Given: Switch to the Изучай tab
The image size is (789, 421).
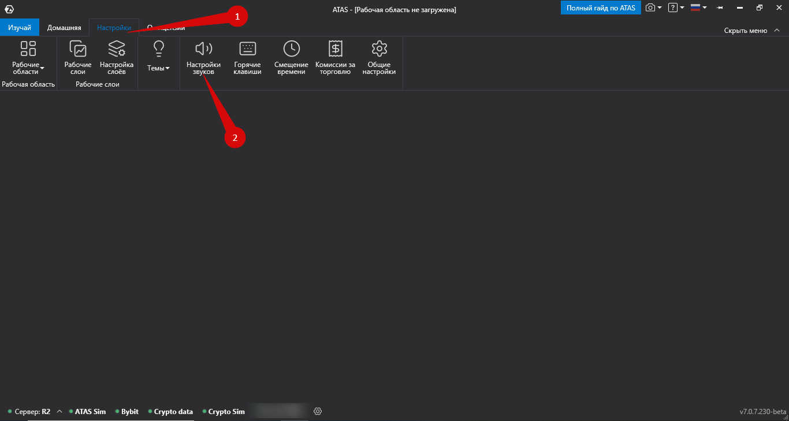Looking at the screenshot, I should [x=20, y=28].
